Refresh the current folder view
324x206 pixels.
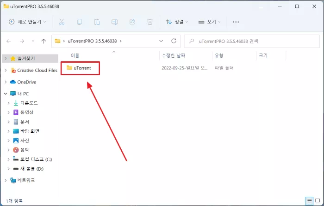tap(174, 41)
